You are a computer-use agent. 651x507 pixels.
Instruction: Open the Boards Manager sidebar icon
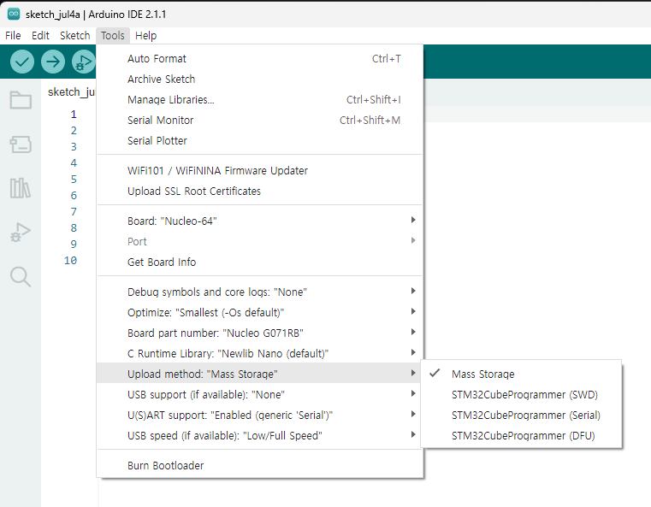click(21, 144)
